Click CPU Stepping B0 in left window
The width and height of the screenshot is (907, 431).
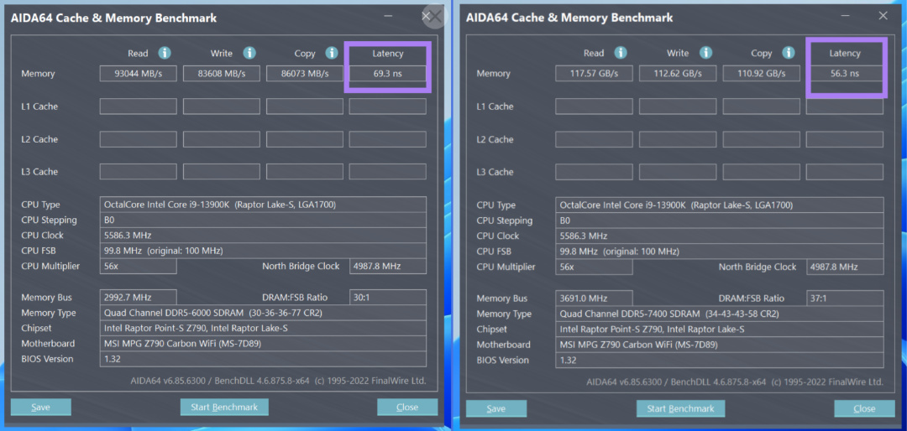coord(263,221)
